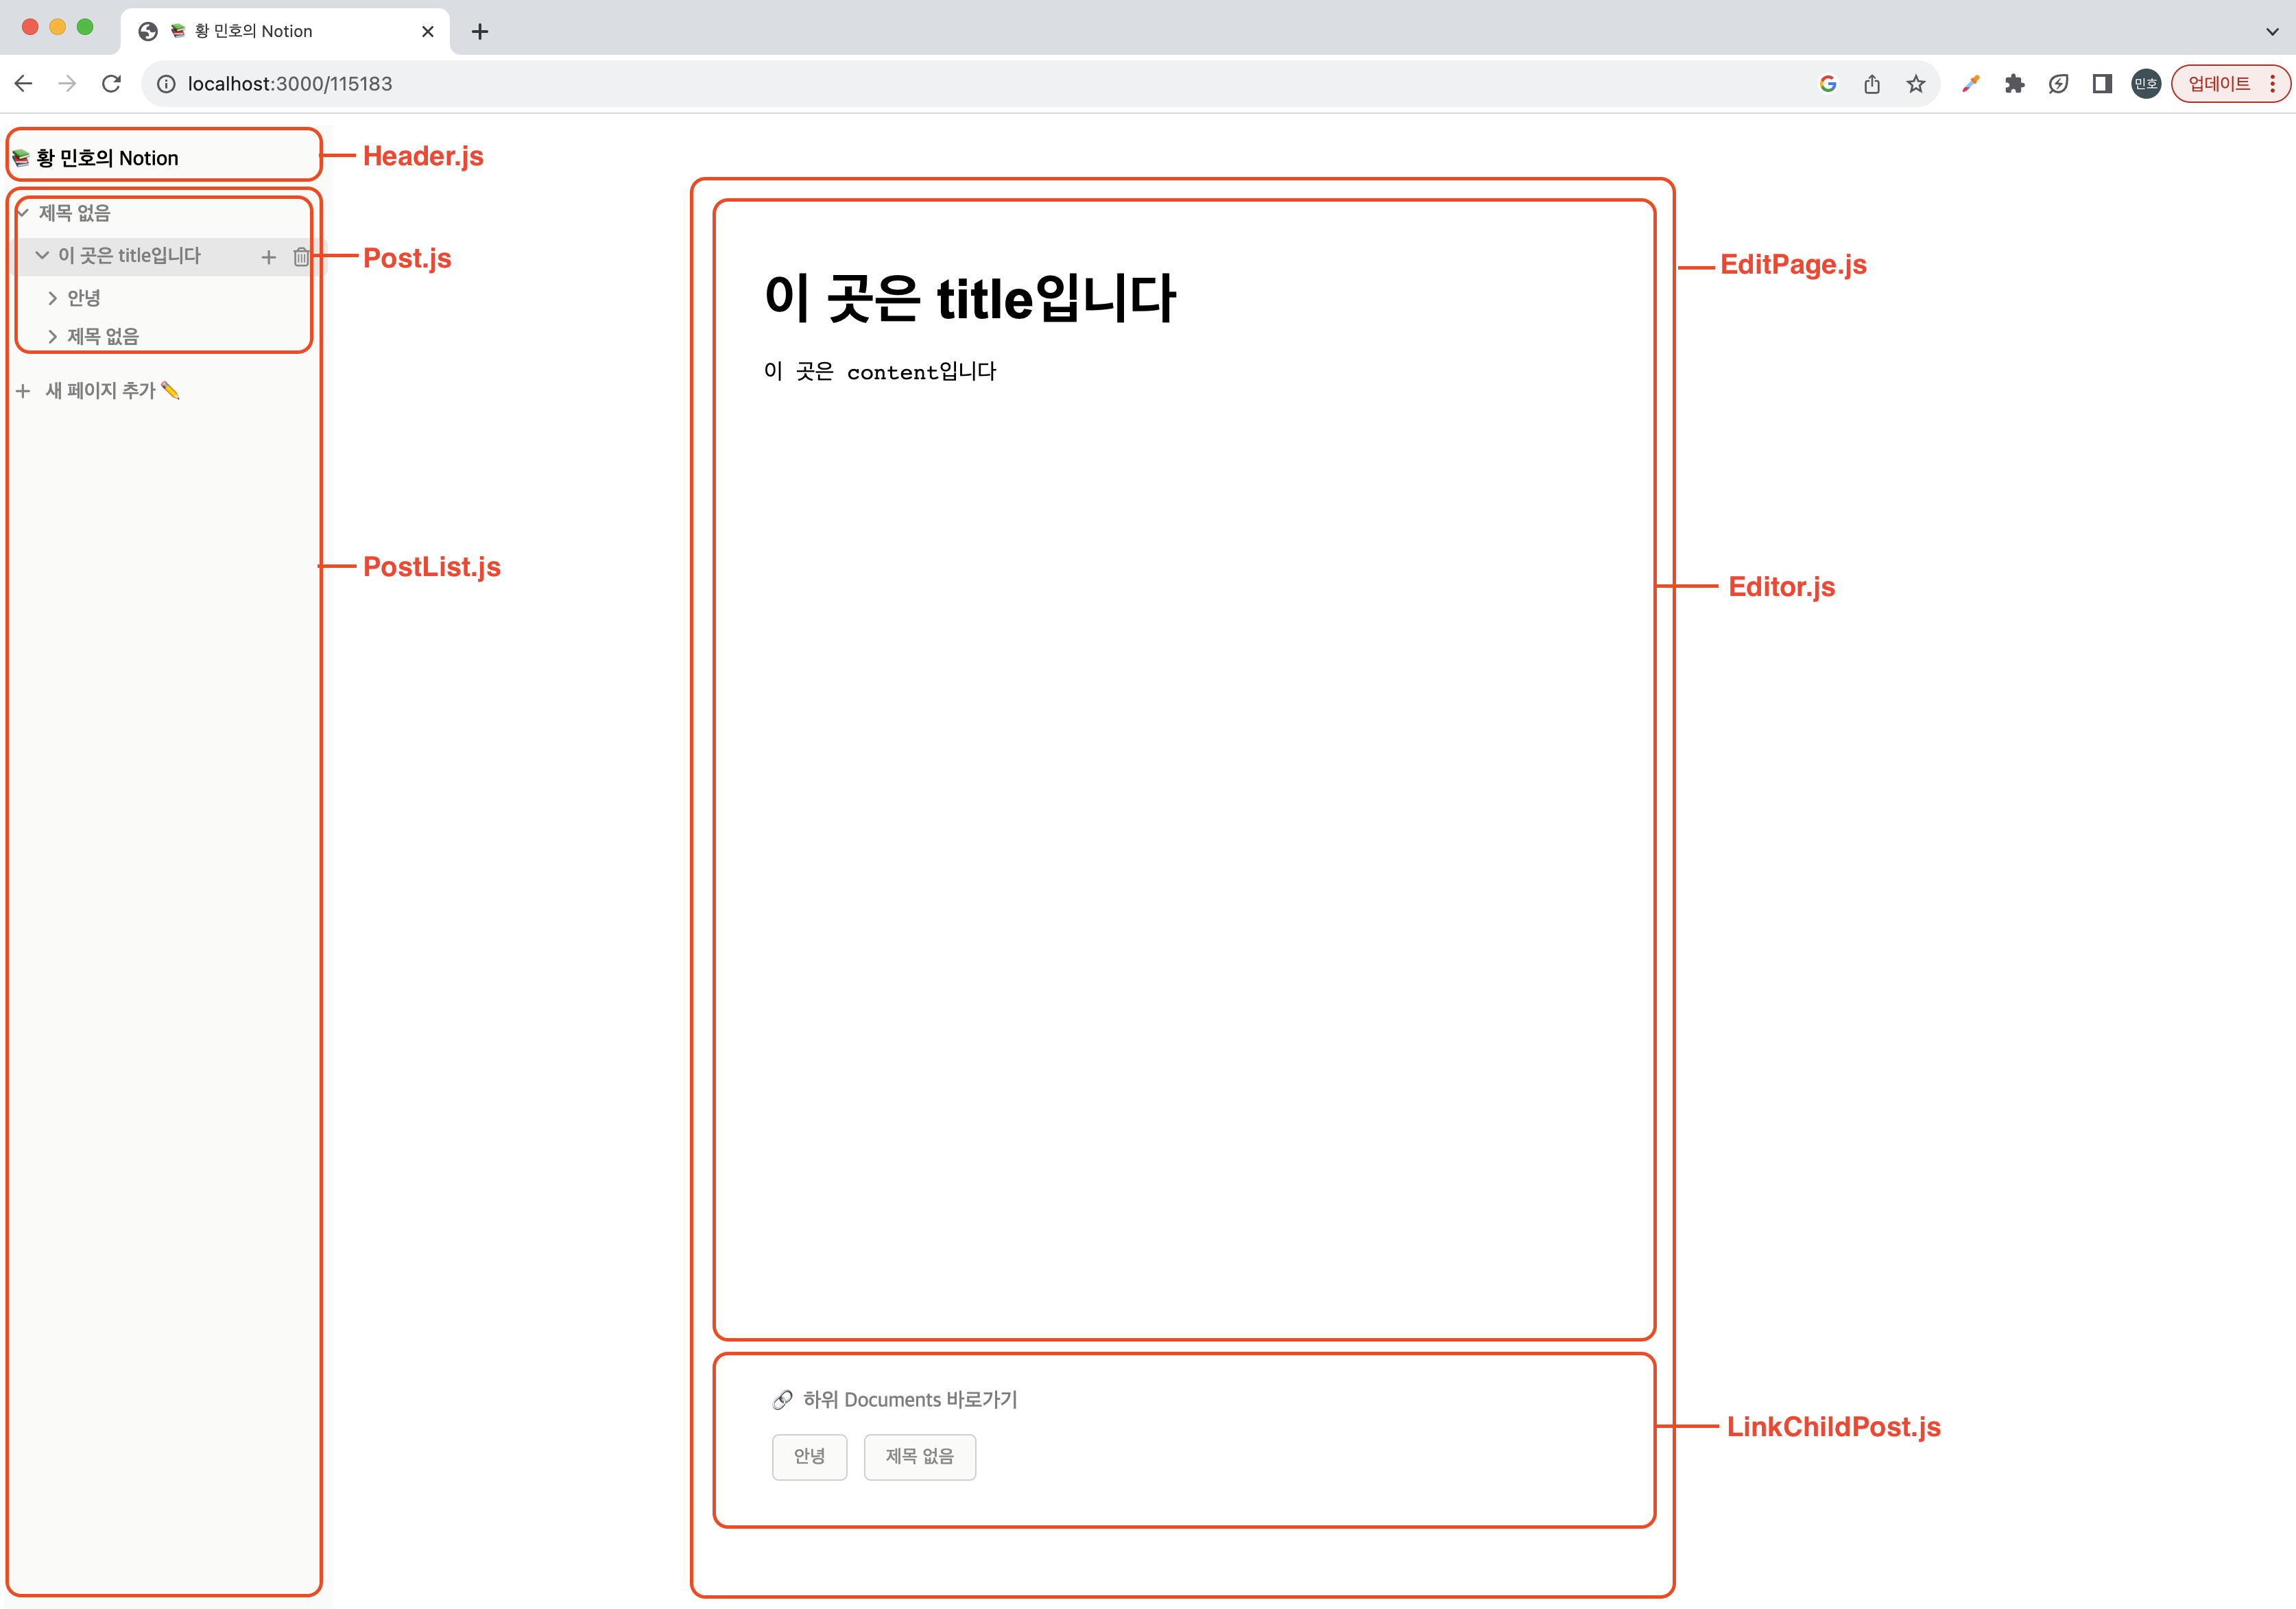Click the plus icon beside '새 페이지 추가'
2296x1609 pixels.
point(23,391)
